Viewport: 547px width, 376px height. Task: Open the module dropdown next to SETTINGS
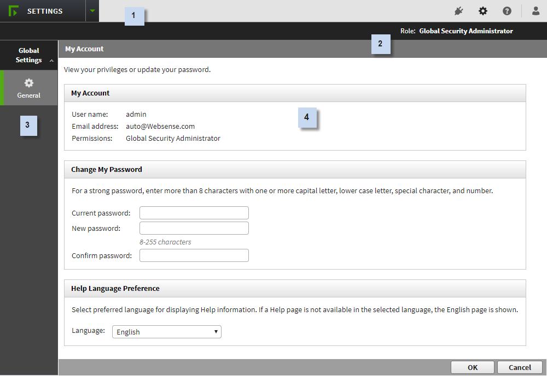(92, 11)
